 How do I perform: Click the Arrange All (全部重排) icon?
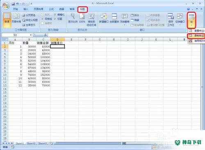pyautogui.click(x=114, y=18)
